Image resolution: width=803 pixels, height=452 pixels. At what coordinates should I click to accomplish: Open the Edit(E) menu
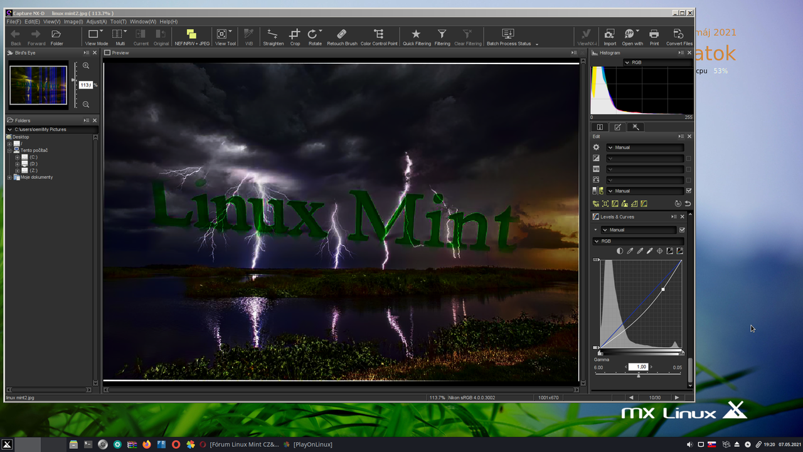[x=32, y=21]
